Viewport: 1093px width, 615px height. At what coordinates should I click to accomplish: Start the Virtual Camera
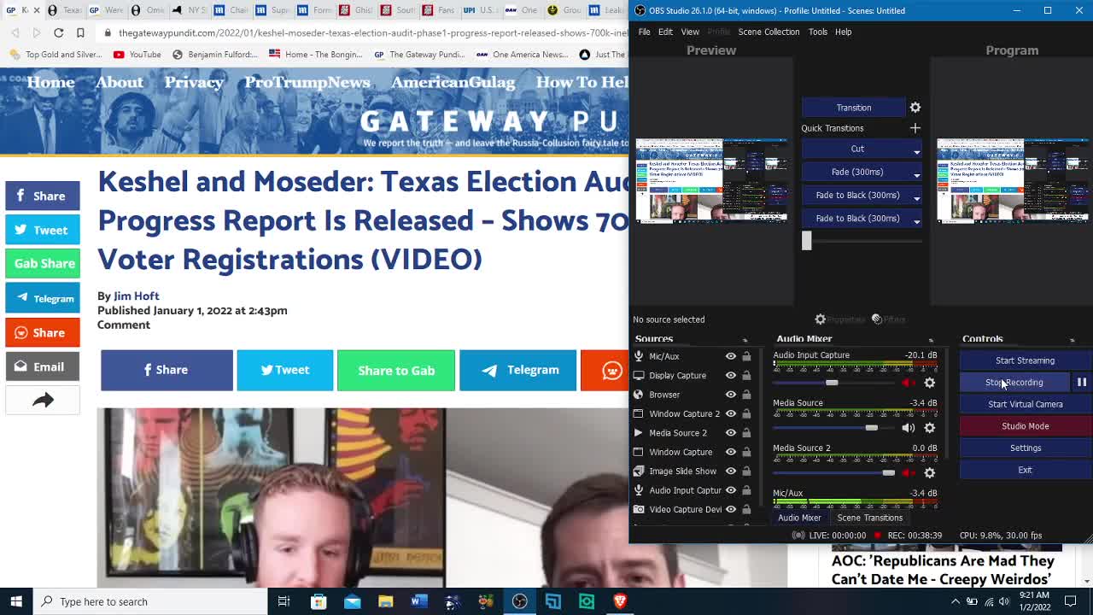point(1025,404)
